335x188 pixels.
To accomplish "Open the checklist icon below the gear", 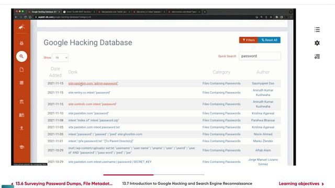I will (317, 56).
